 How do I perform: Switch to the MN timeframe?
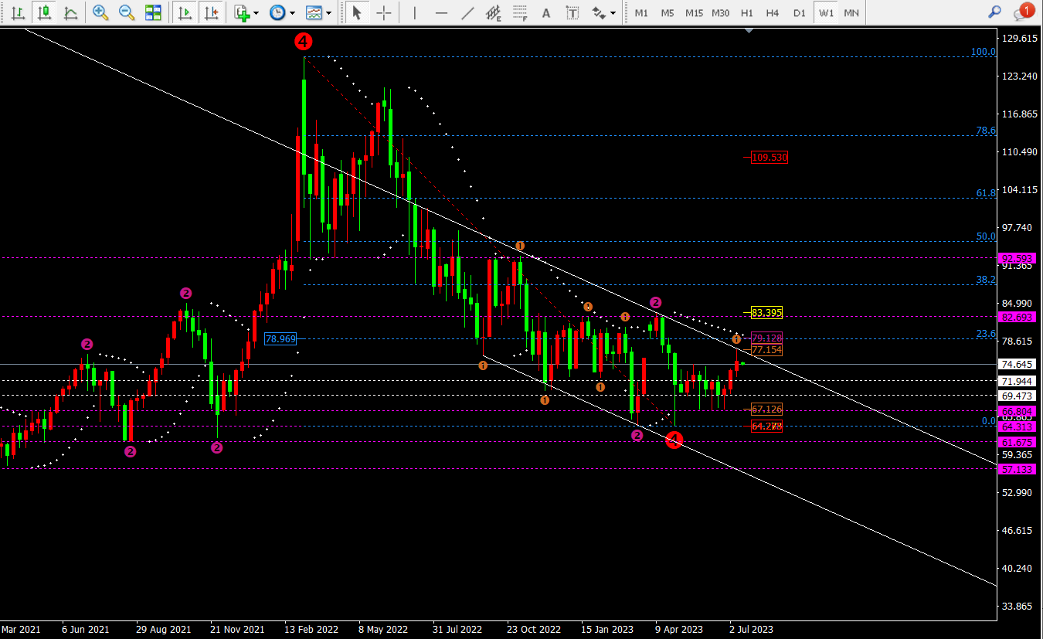pos(851,12)
